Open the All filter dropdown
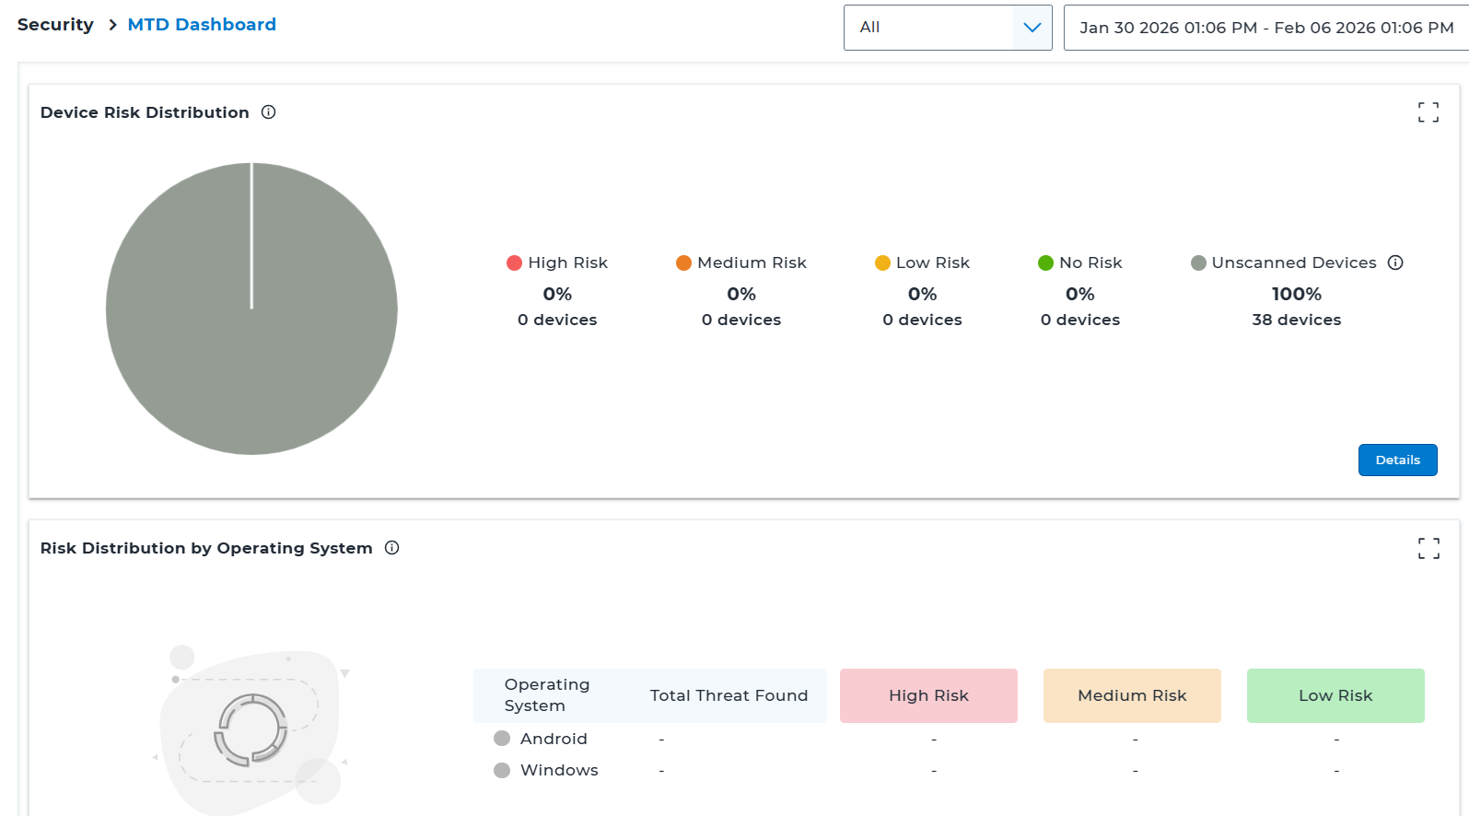 928,28
